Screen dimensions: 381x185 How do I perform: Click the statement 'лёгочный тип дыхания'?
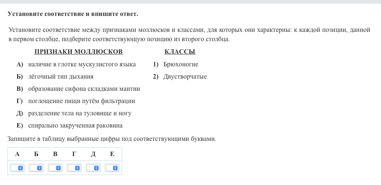(x=61, y=77)
